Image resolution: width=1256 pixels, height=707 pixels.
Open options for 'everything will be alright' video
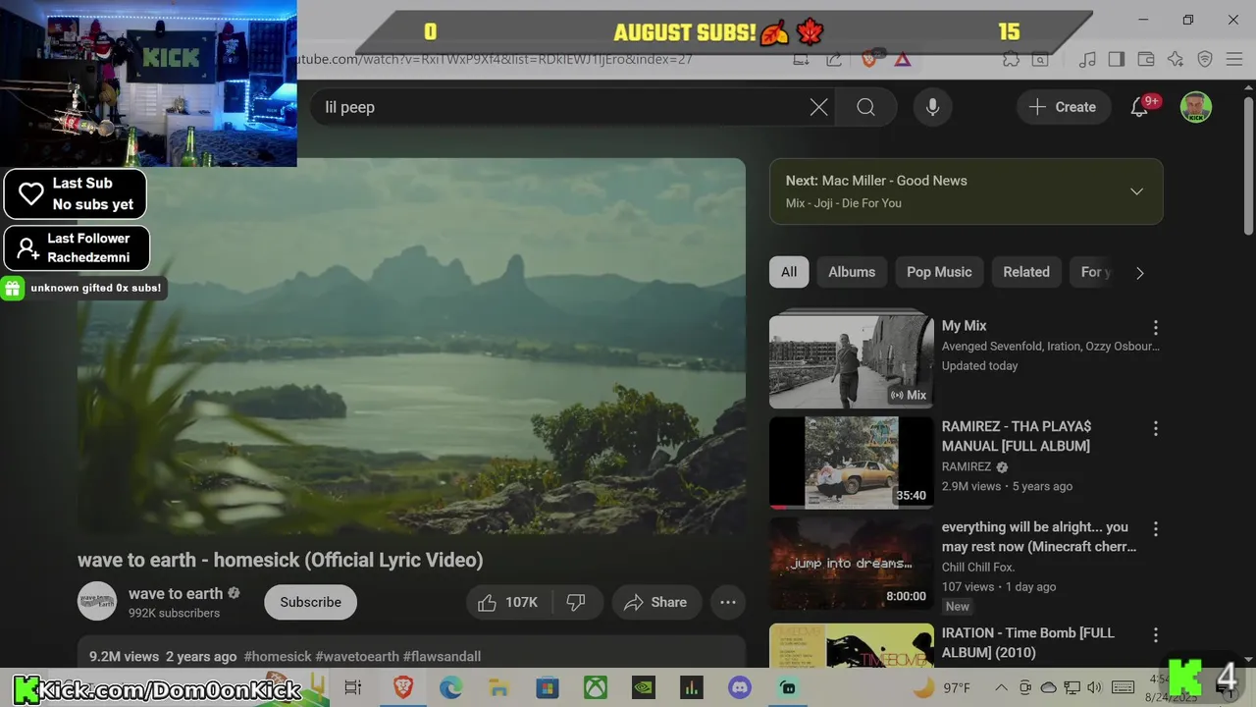pyautogui.click(x=1155, y=528)
